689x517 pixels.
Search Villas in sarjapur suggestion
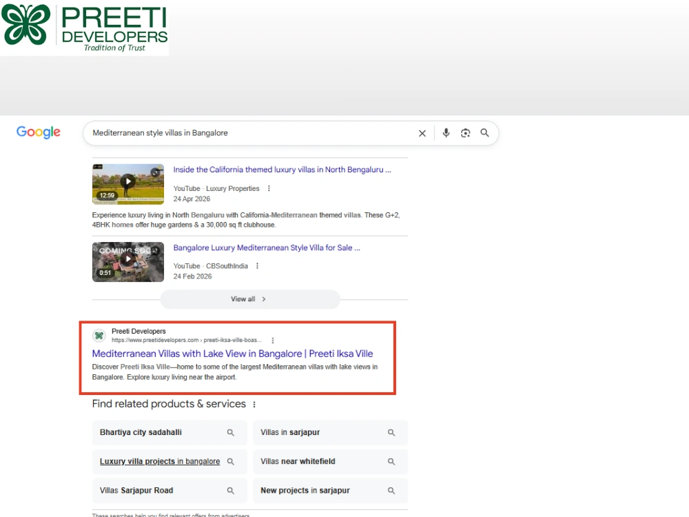click(331, 433)
